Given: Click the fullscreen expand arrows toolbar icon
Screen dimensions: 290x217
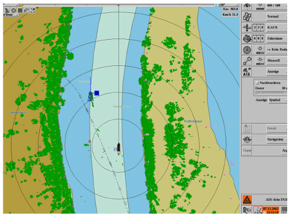Looking at the screenshot, I should click(33, 10).
